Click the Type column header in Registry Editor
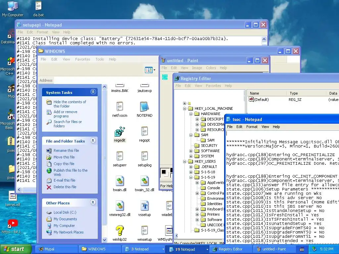Screen dimensions: 339x254 pos(306,93)
